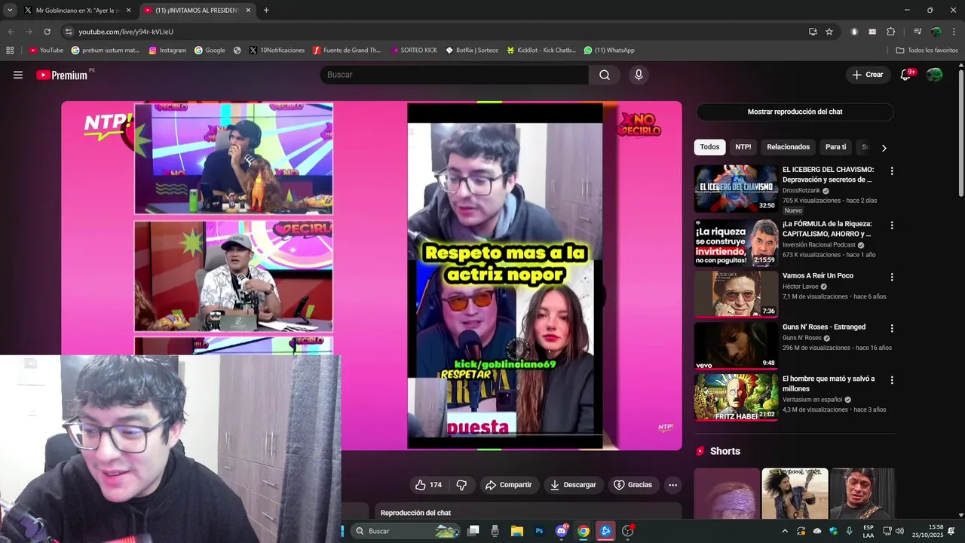Open Fritz Haber Veritasium video thumbnail
Image resolution: width=965 pixels, height=543 pixels.
coord(736,397)
